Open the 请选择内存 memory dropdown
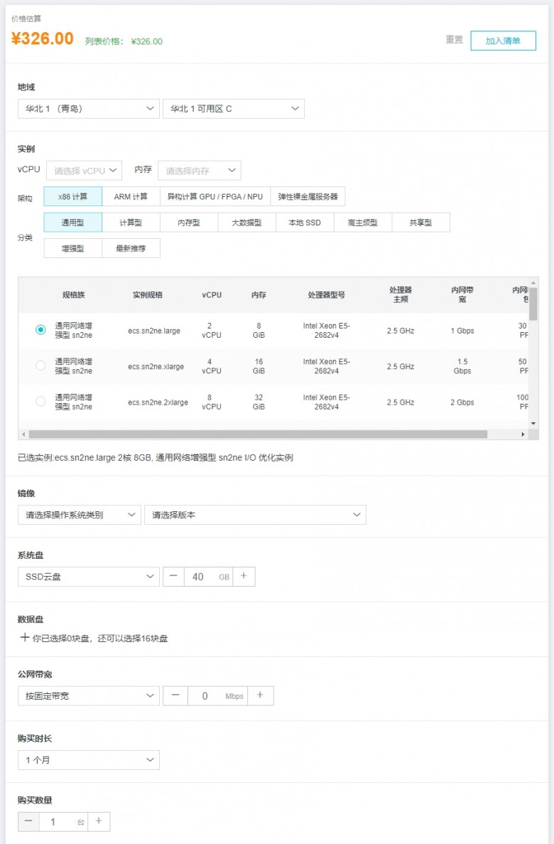The width and height of the screenshot is (554, 844). tap(200, 171)
